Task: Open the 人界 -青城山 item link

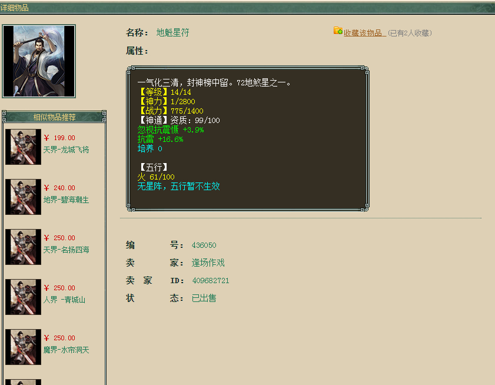Action: [x=64, y=300]
